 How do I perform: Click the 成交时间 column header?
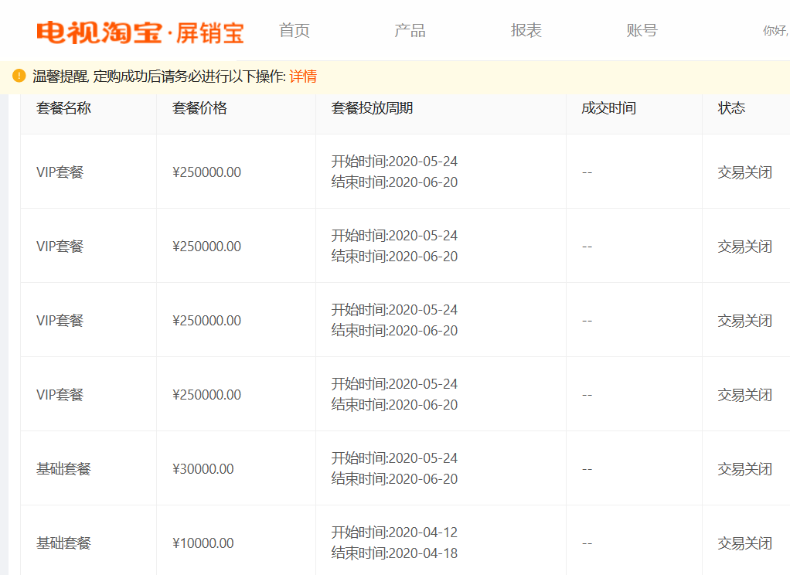(x=608, y=108)
